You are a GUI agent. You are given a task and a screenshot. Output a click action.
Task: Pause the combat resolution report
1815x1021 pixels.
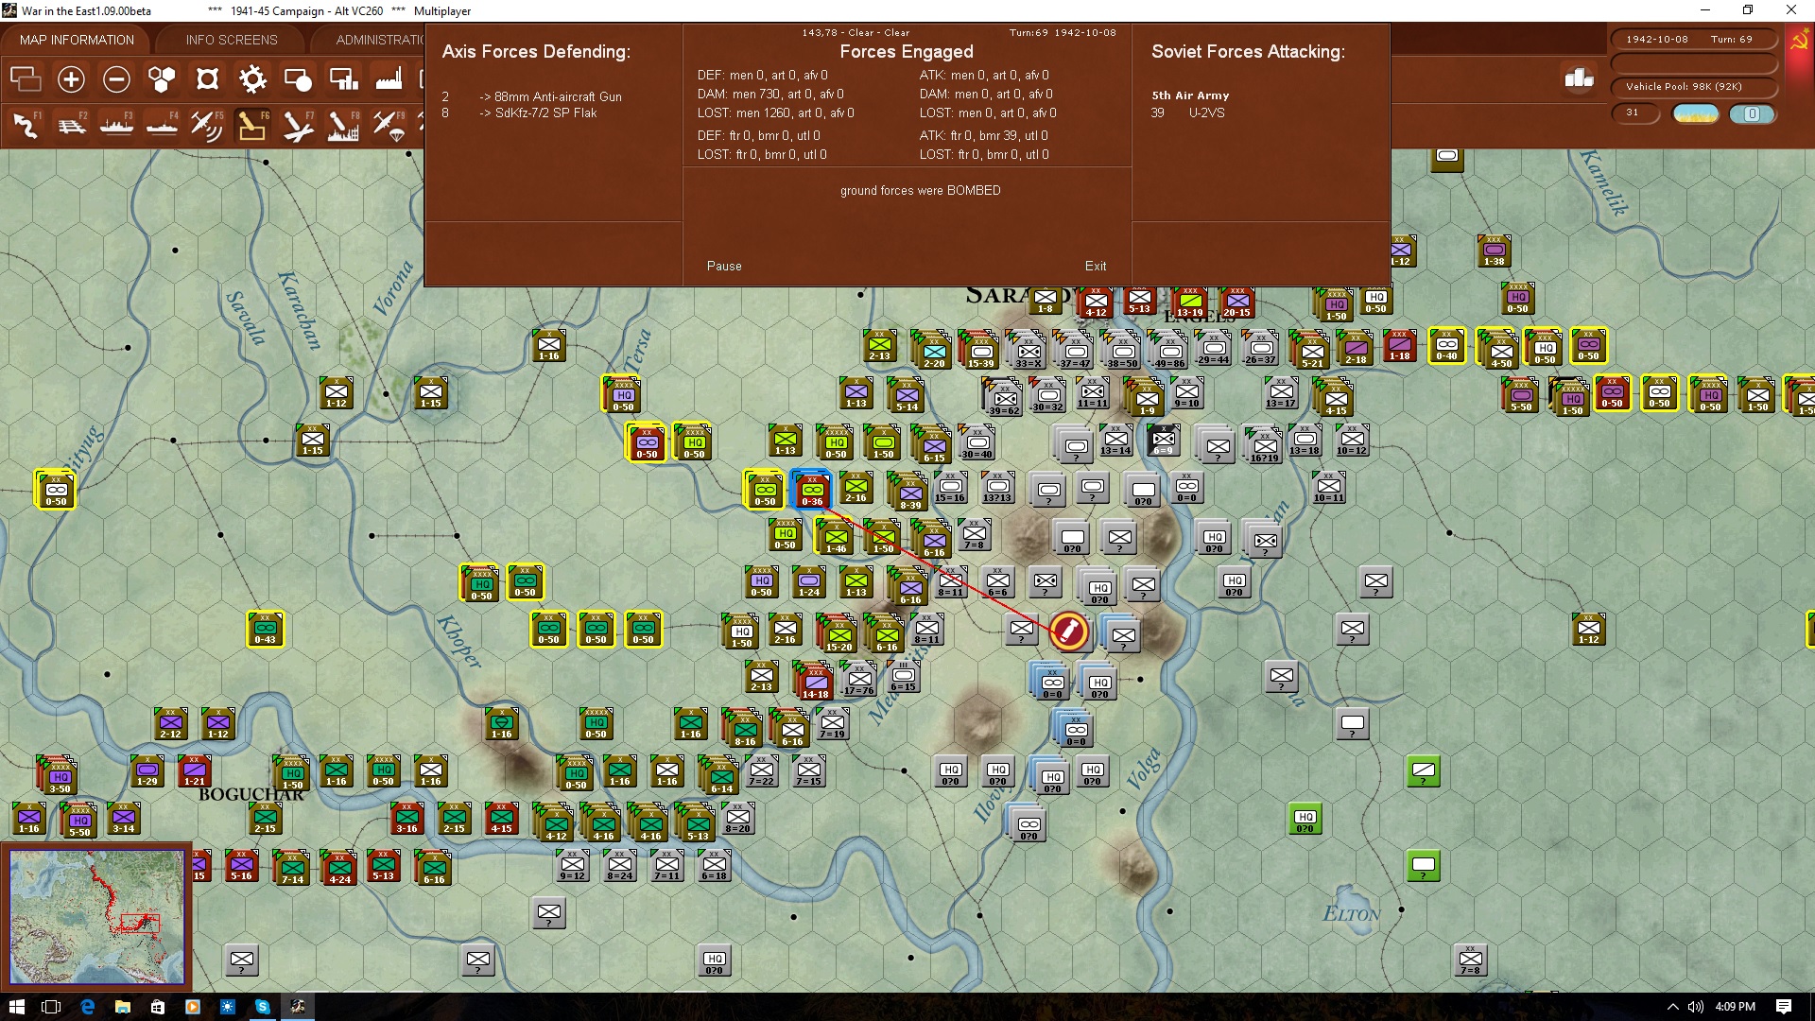coord(724,267)
